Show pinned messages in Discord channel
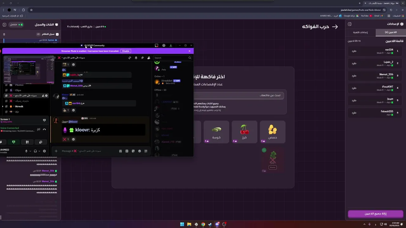Viewport: 406px width, 228px height. 142,58
